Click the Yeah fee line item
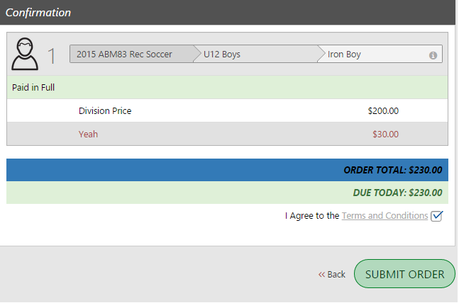The height and width of the screenshot is (303, 459). point(227,134)
